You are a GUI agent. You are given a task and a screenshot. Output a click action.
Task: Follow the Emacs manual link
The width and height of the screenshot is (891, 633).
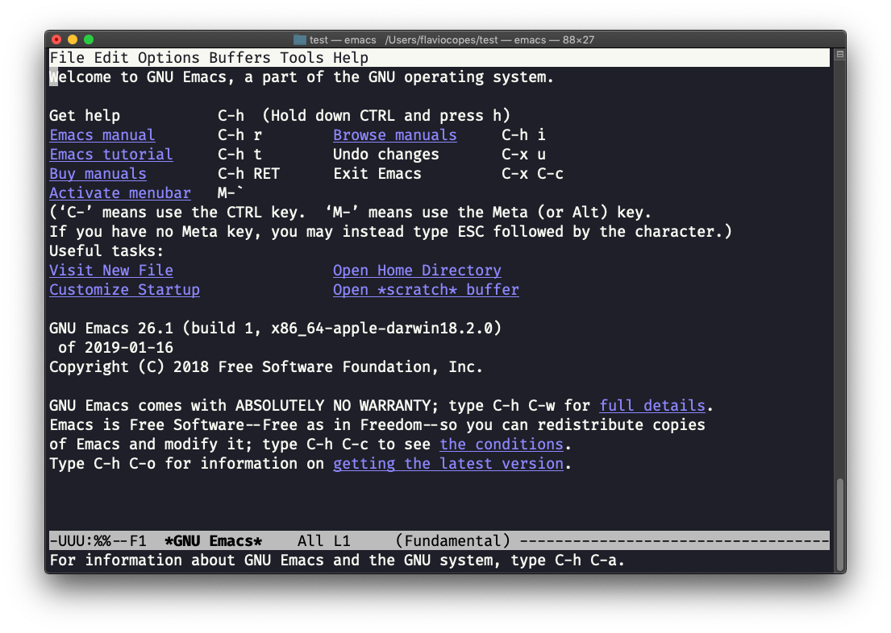coord(102,135)
